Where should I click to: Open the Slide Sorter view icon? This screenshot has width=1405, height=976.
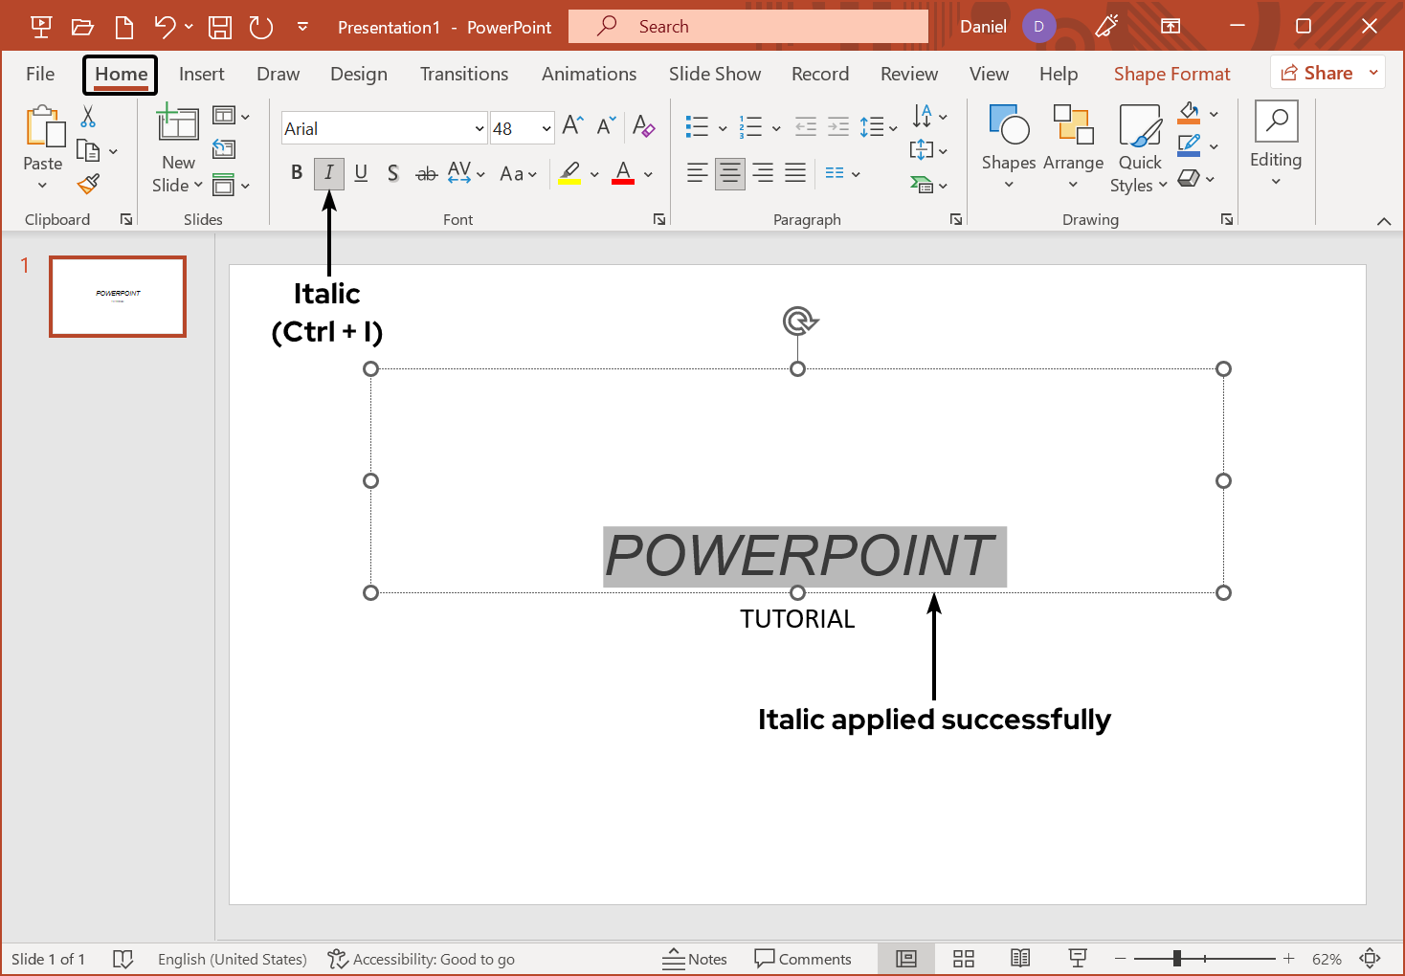point(964,959)
